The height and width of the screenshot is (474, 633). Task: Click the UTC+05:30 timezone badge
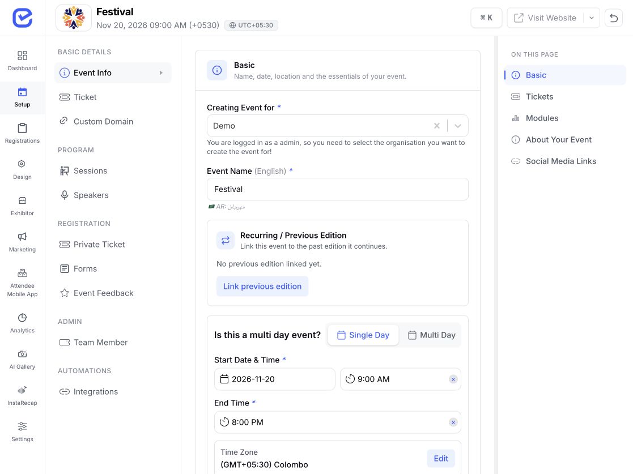251,25
